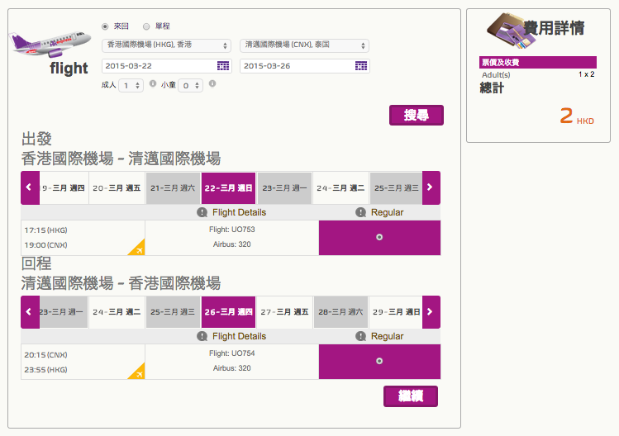
Task: Click yellow plane badge on 17:15 flight
Action: 139,249
